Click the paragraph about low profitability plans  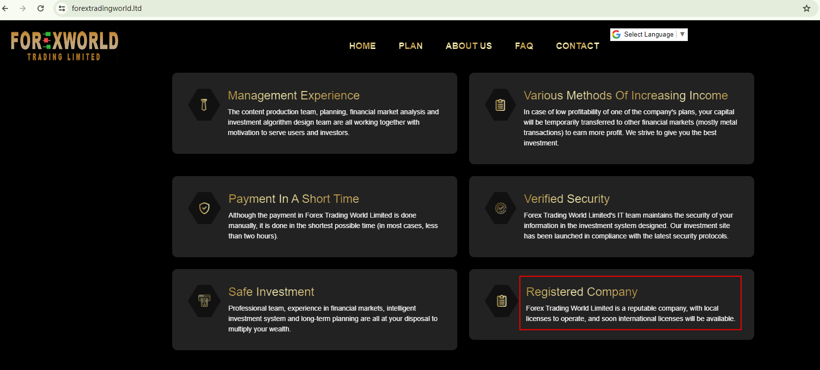pos(630,128)
